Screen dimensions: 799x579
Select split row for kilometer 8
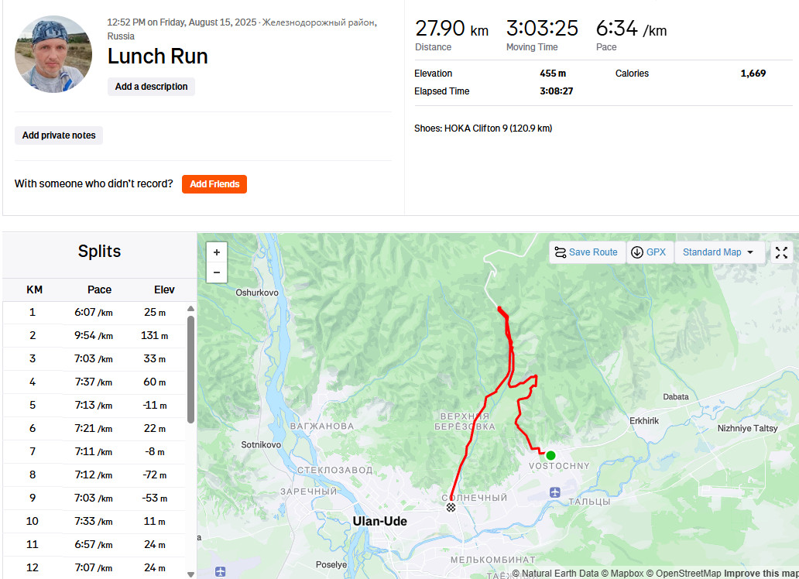pos(94,475)
